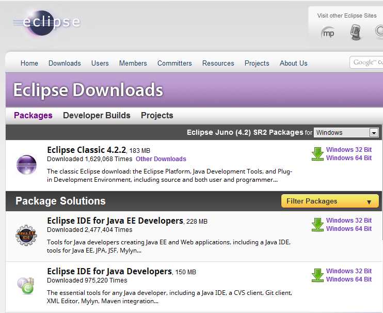Click 'Downloaded 2,477,404 Times' text
The height and width of the screenshot is (313, 383).
pos(90,230)
